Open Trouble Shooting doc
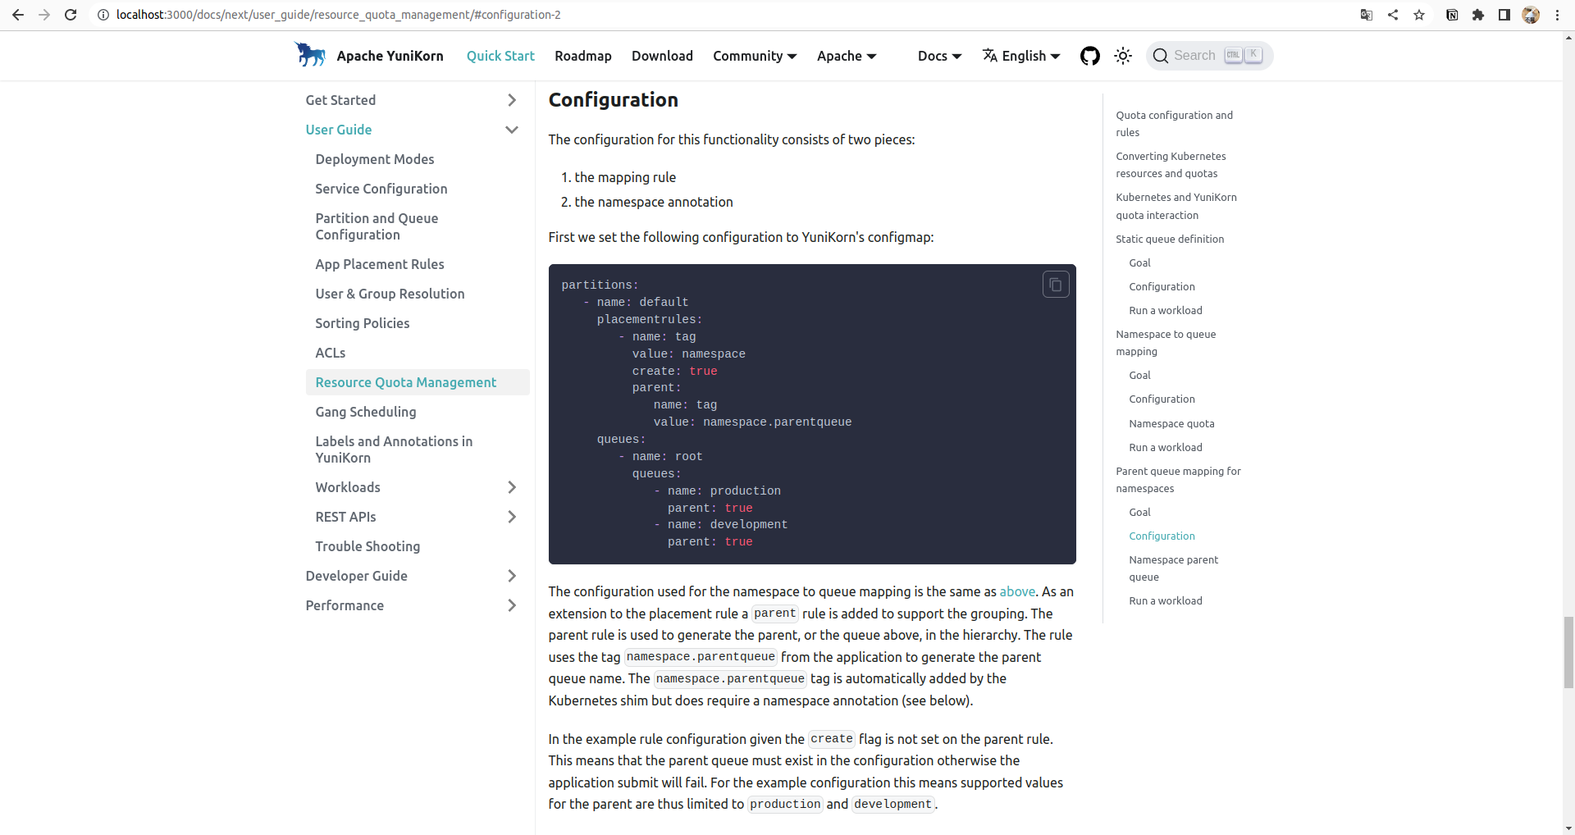Image resolution: width=1575 pixels, height=835 pixels. 367,546
